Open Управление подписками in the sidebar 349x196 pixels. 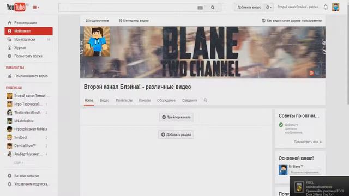[28, 184]
